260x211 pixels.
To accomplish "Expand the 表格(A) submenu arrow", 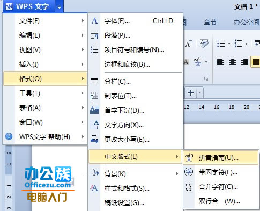I will pos(83,107).
